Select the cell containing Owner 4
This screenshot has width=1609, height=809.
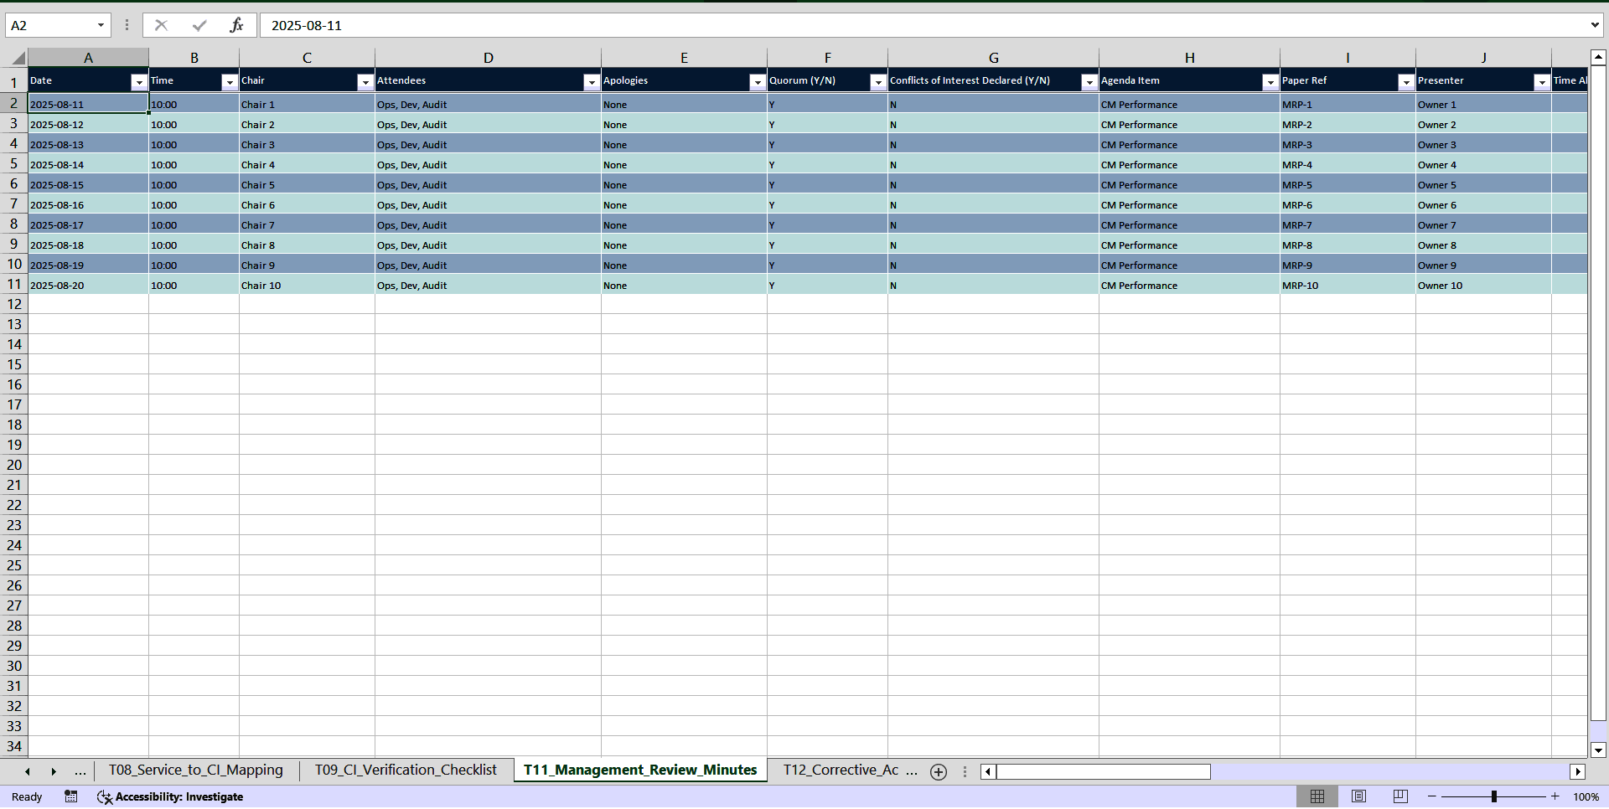pyautogui.click(x=1483, y=164)
